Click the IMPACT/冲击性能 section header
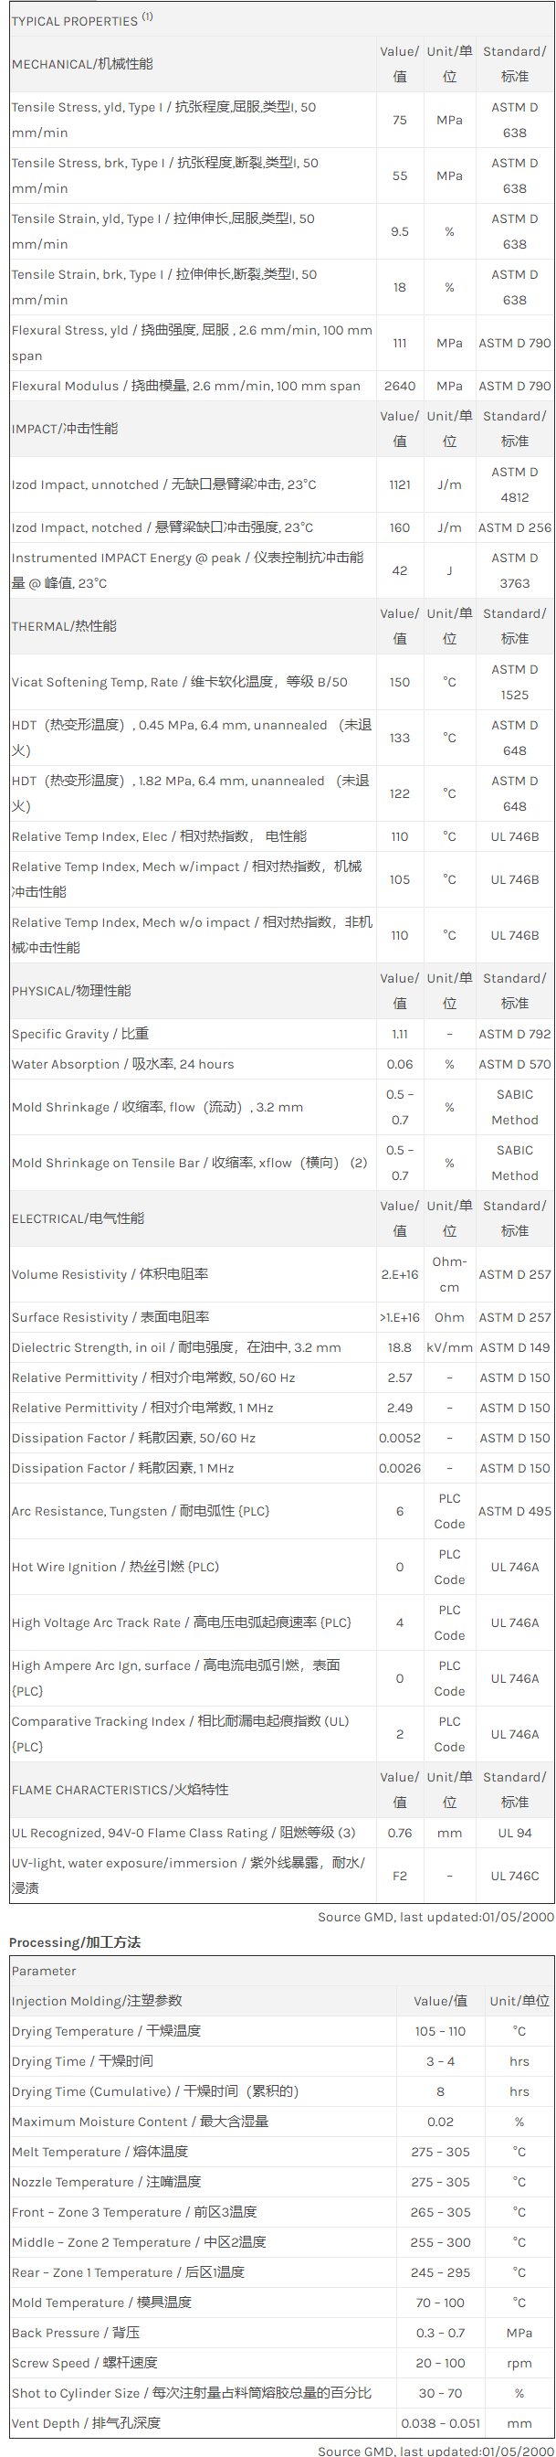Viewport: 556px width, 2457px height. tap(65, 429)
